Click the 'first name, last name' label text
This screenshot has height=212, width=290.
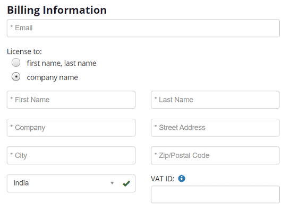pyautogui.click(x=62, y=63)
